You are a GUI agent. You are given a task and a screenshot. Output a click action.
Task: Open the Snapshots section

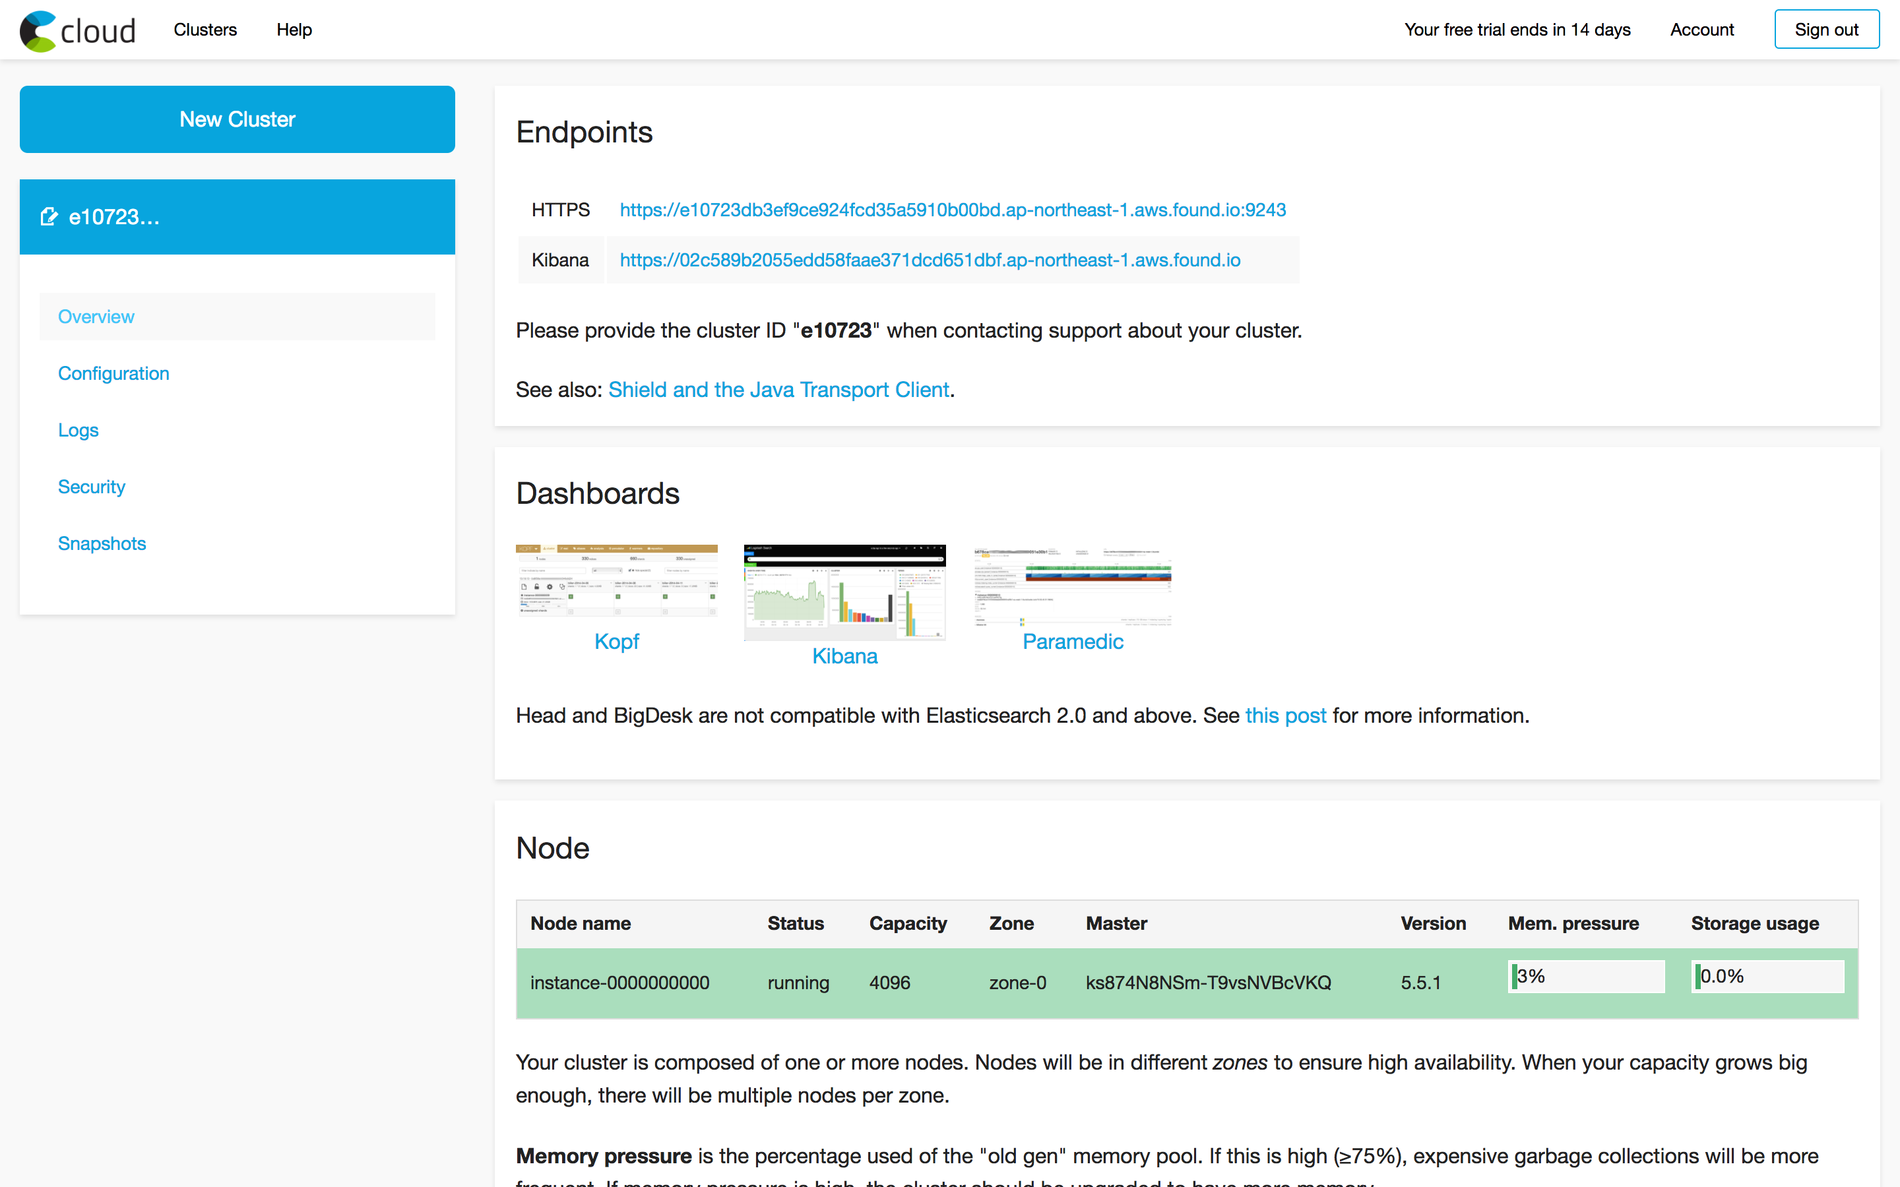click(102, 543)
